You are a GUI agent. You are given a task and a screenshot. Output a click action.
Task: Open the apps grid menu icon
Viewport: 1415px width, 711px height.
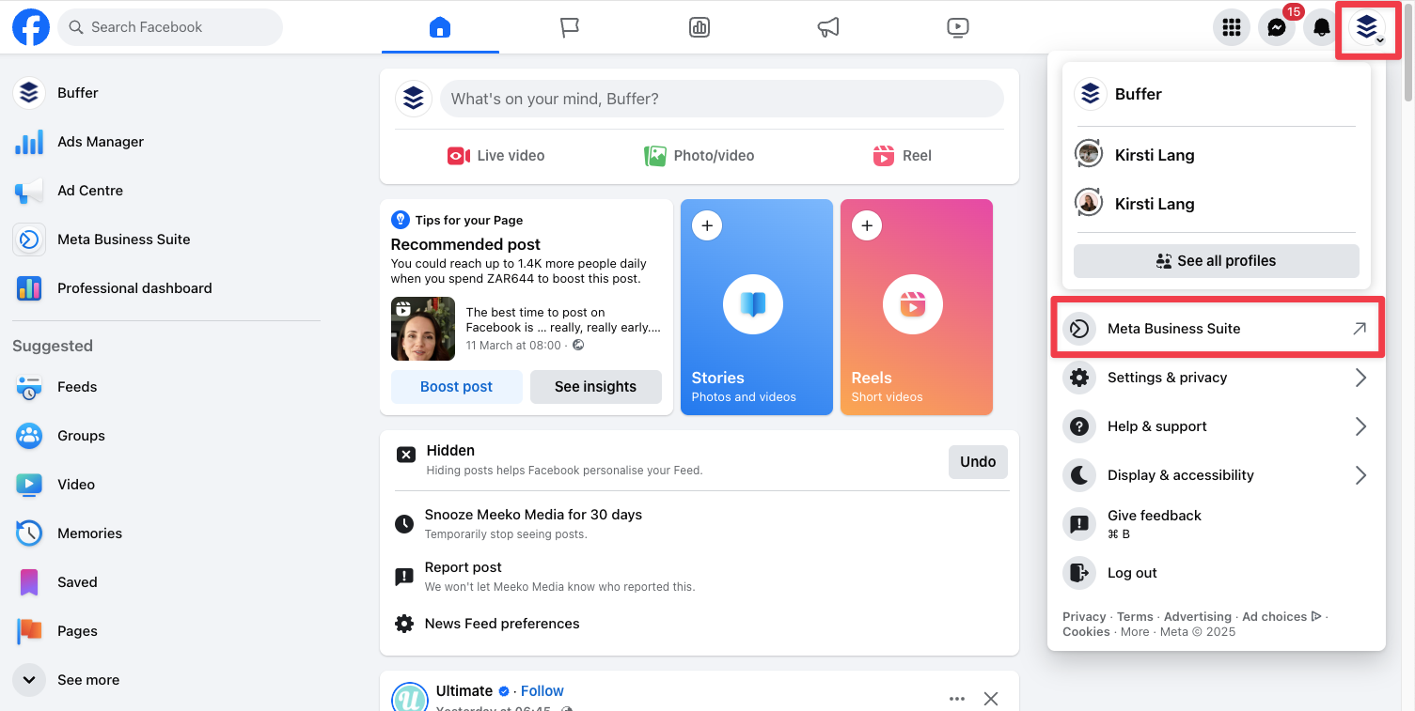coord(1231,27)
